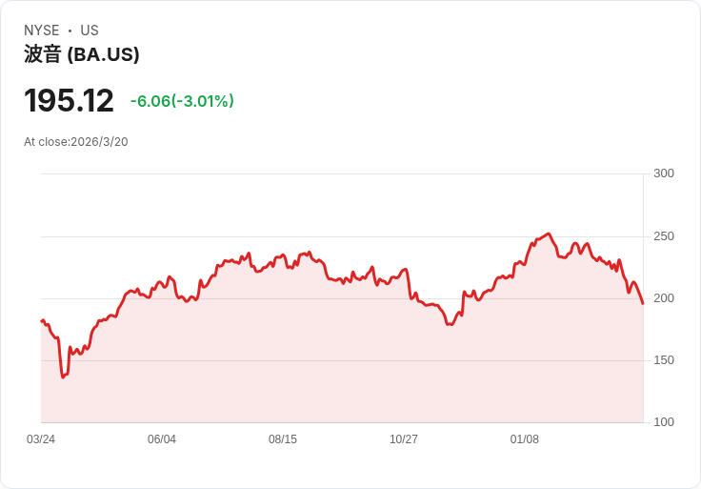701x489 pixels.
Task: Select the 100 y-axis label
Action: tap(664, 422)
